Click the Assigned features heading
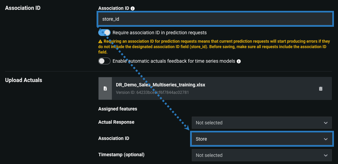 (118, 109)
